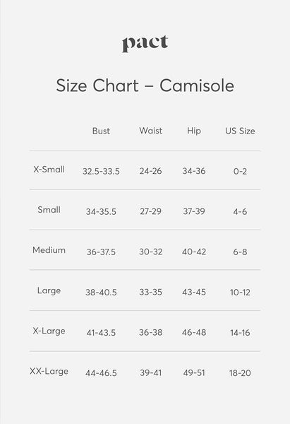Screen dimensions: 290x424
Task: Click the 32.5-33.5 bust measurement
Action: pos(101,171)
